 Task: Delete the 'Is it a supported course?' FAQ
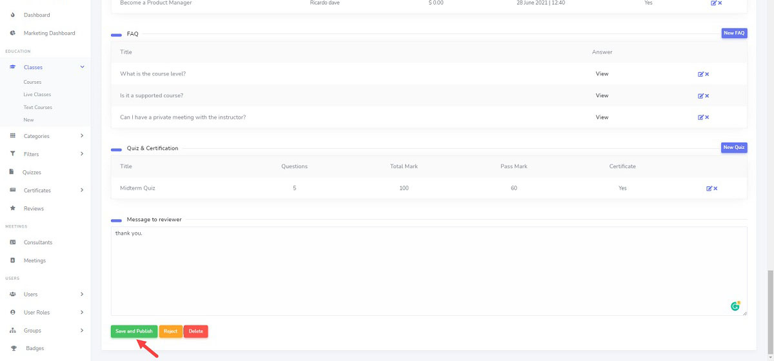tap(707, 96)
